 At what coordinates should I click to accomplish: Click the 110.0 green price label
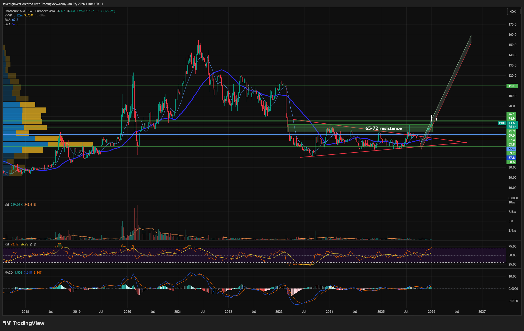(512, 86)
